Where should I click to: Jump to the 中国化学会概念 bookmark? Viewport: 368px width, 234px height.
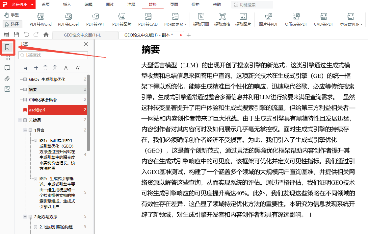point(43,100)
